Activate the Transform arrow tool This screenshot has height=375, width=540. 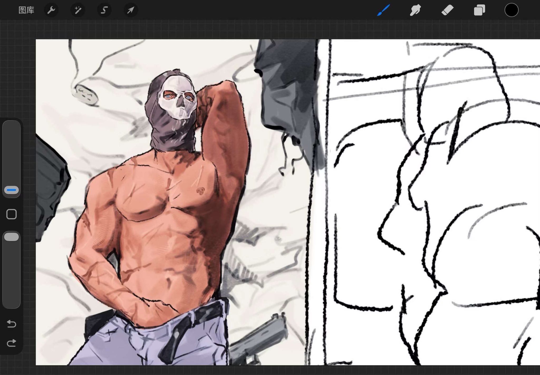tap(131, 10)
